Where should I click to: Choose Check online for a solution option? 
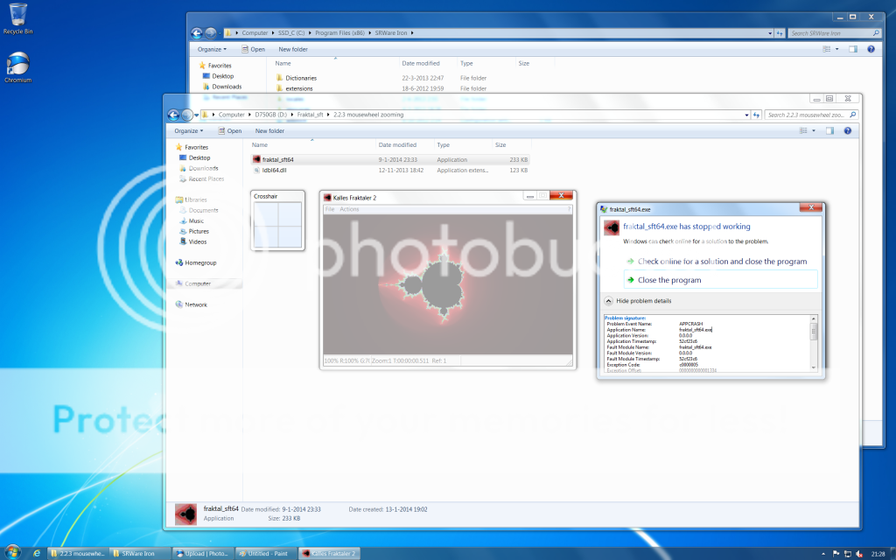tap(722, 262)
